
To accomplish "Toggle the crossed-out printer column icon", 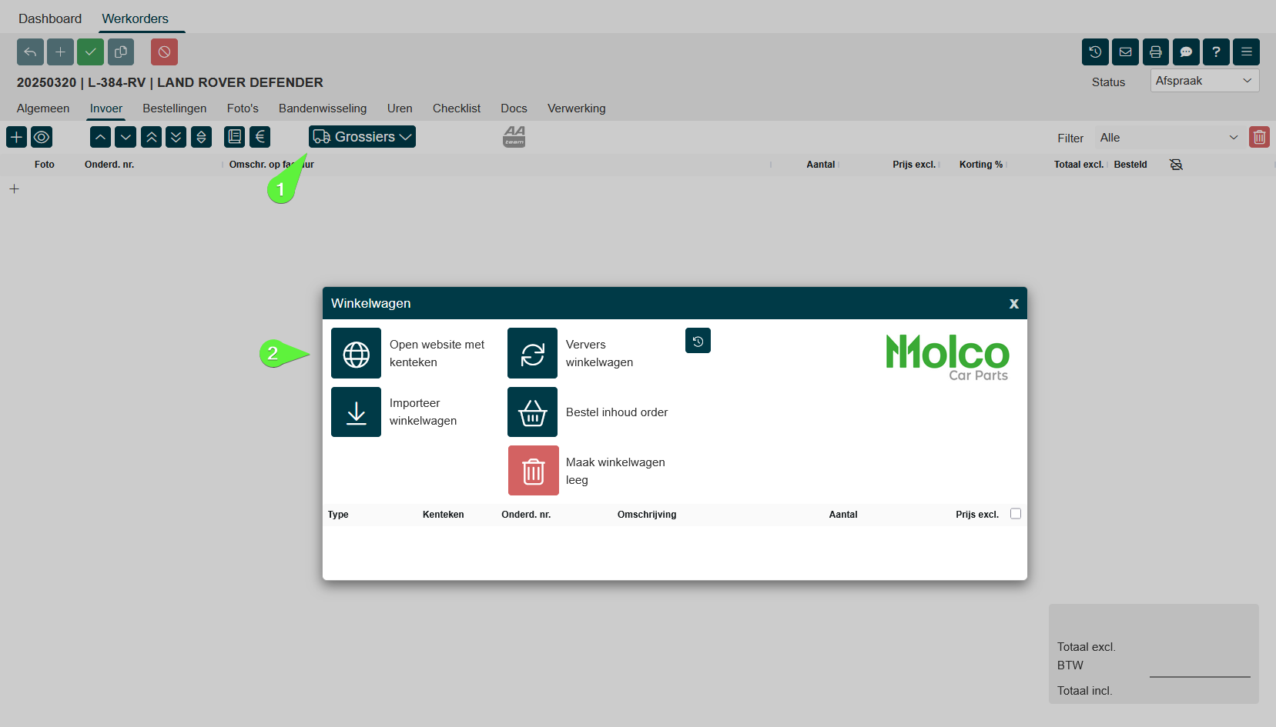I will tap(1175, 165).
